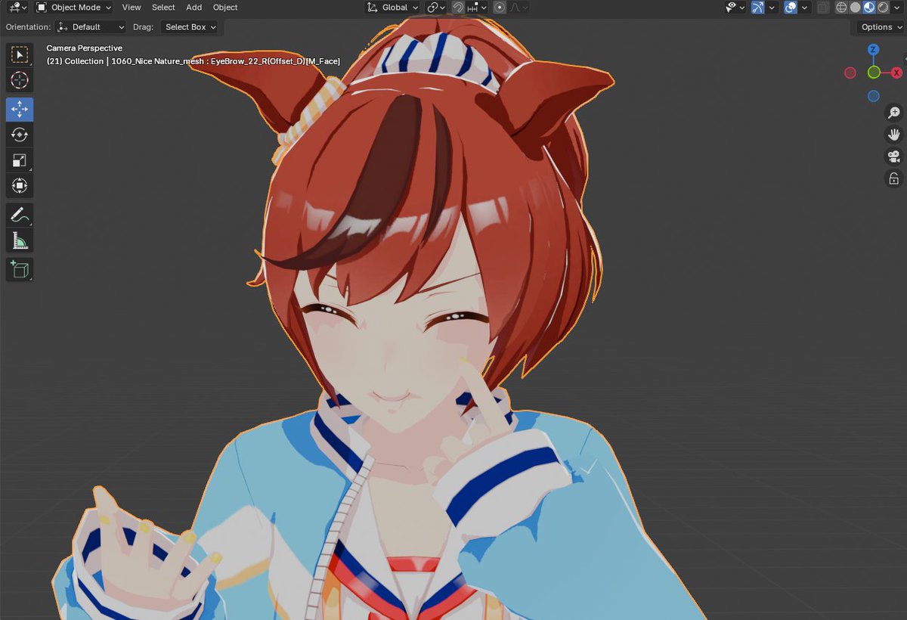907x620 pixels.
Task: Choose the Move tool in toolbar
Action: tap(20, 110)
